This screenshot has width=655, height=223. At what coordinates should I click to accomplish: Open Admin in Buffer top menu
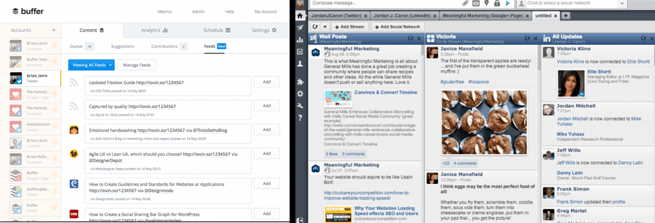click(x=199, y=11)
